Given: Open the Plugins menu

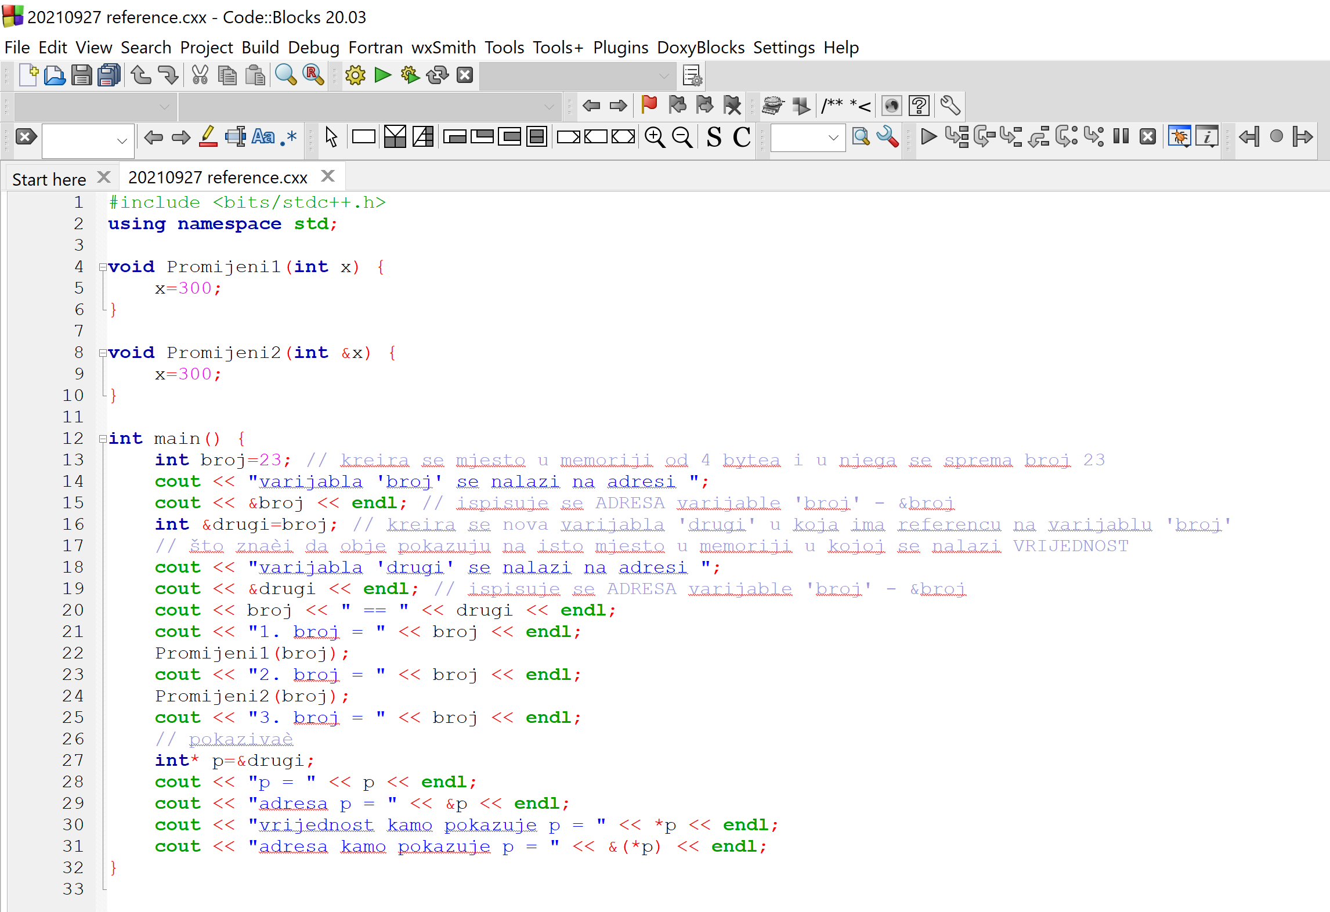Looking at the screenshot, I should (x=620, y=48).
